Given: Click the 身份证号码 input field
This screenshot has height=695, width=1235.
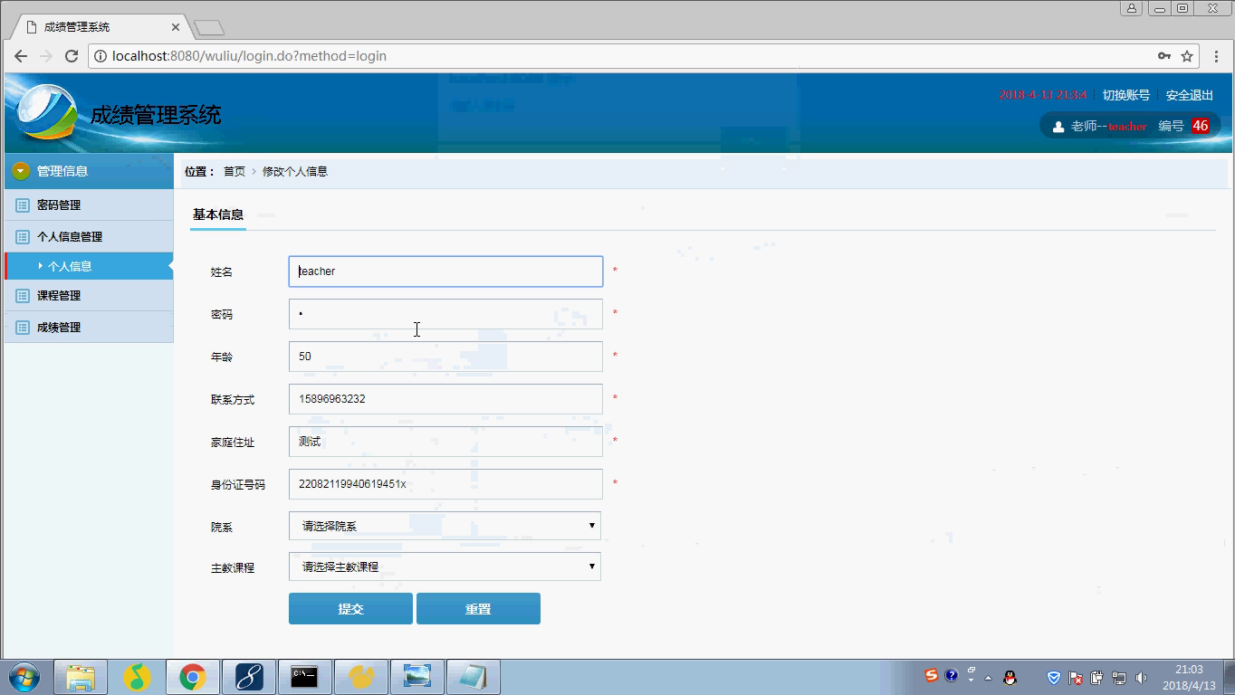Looking at the screenshot, I should [x=445, y=484].
